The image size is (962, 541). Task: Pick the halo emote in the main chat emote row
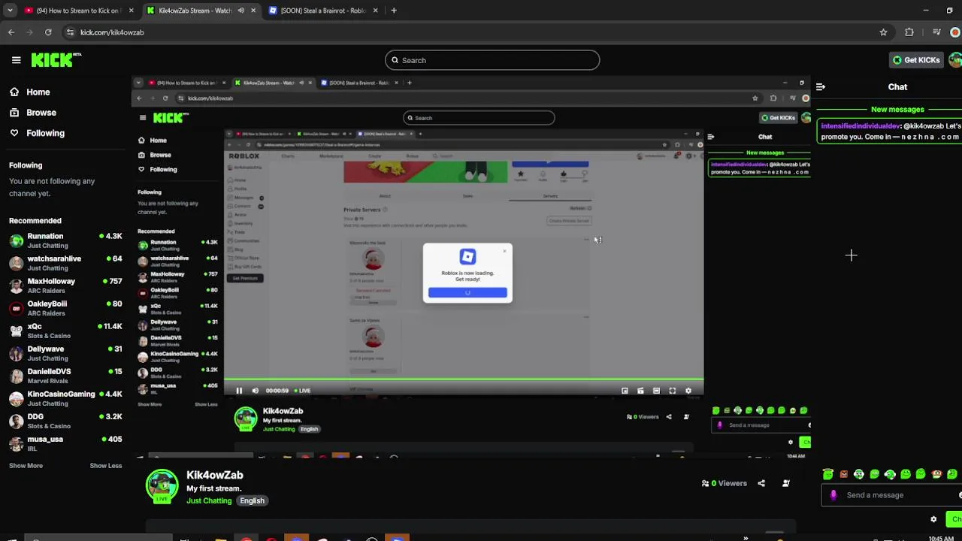pyautogui.click(x=827, y=474)
